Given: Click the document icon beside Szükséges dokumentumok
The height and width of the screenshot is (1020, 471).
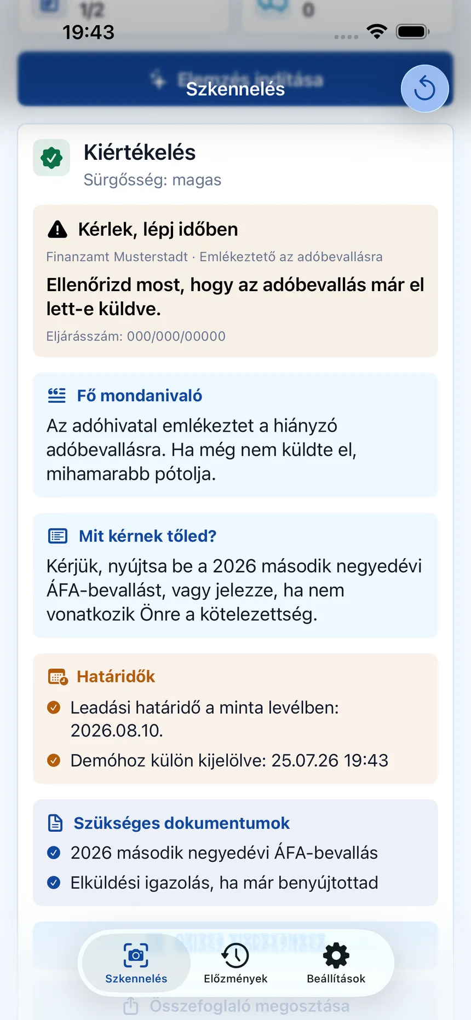Looking at the screenshot, I should 55,823.
